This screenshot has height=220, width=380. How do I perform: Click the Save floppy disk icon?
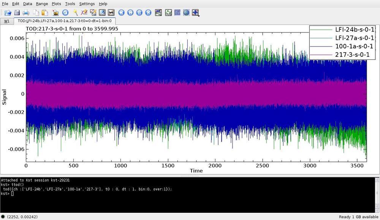[x=17, y=13]
